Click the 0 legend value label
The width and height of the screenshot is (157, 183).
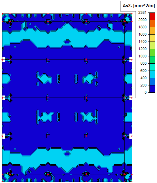click(x=146, y=92)
